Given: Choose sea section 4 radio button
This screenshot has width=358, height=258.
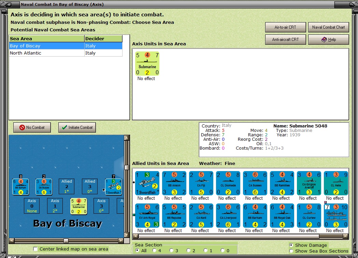Looking at the screenshot, I should pos(155,251).
